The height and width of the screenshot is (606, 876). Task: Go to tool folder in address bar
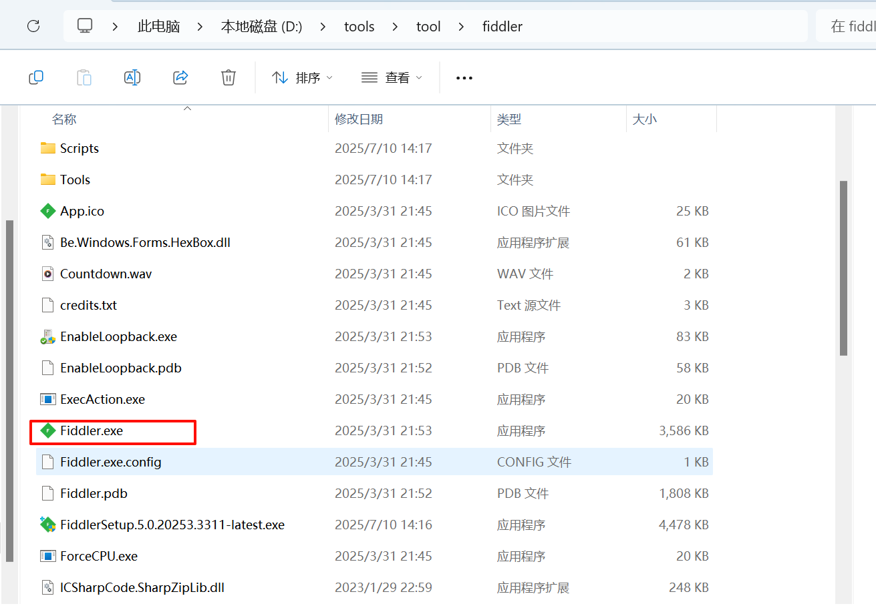428,27
